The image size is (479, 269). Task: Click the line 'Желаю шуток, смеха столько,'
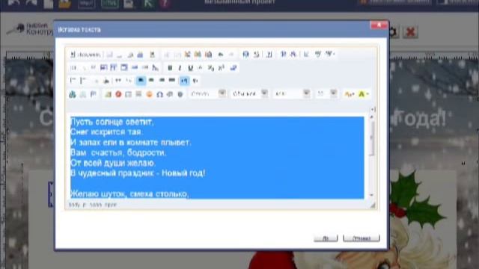point(129,194)
